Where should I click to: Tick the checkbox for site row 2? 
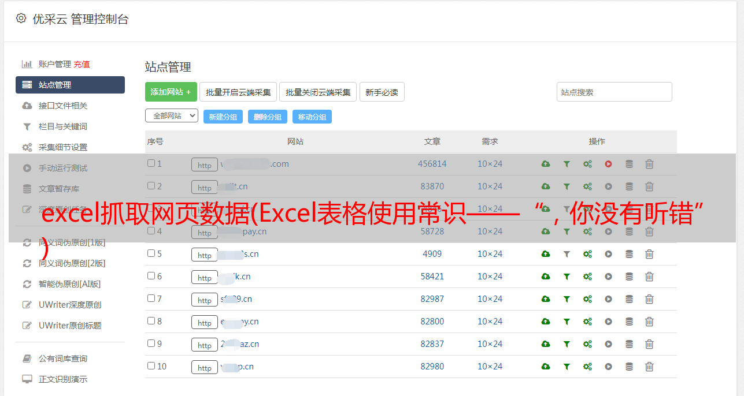point(151,186)
